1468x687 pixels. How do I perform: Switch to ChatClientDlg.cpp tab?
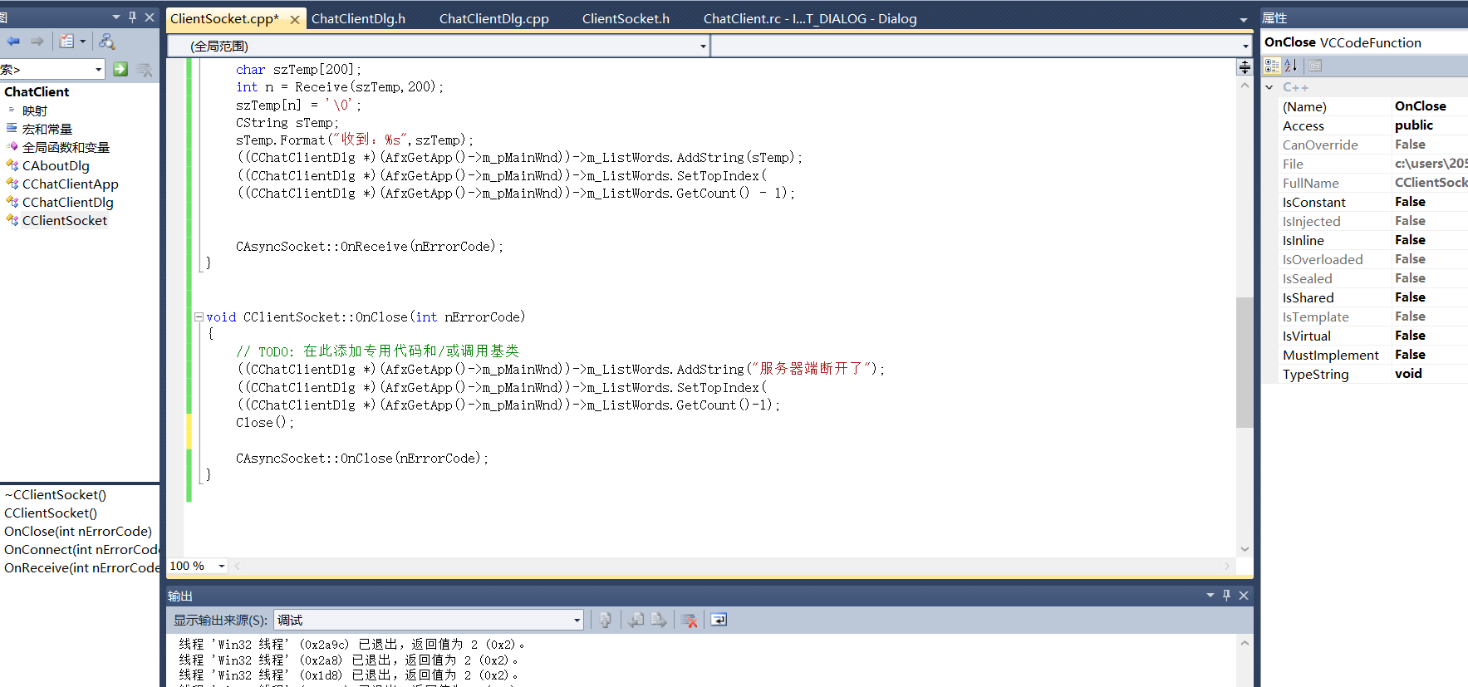(x=493, y=18)
